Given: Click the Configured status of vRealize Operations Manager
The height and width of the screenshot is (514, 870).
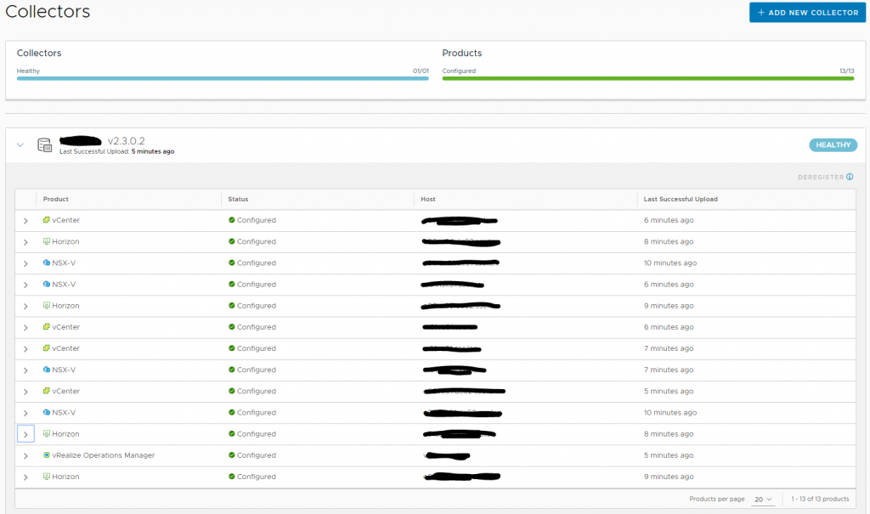Looking at the screenshot, I should (x=257, y=455).
